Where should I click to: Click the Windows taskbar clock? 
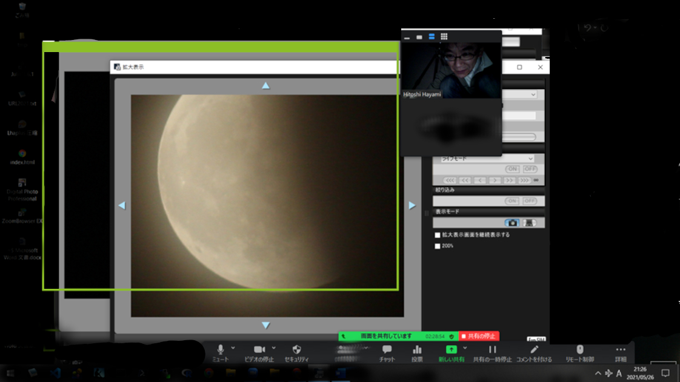click(639, 372)
